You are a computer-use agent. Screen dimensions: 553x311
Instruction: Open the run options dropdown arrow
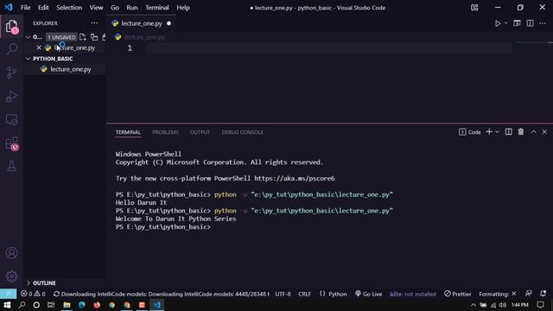(506, 23)
